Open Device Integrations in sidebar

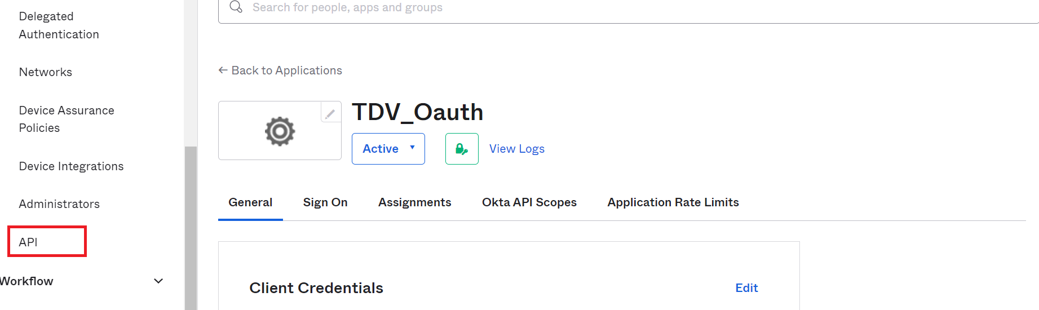pyautogui.click(x=71, y=166)
